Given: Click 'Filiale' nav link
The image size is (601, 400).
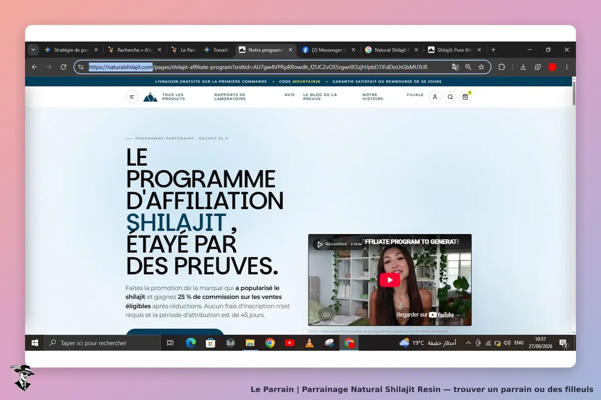Looking at the screenshot, I should click(415, 94).
